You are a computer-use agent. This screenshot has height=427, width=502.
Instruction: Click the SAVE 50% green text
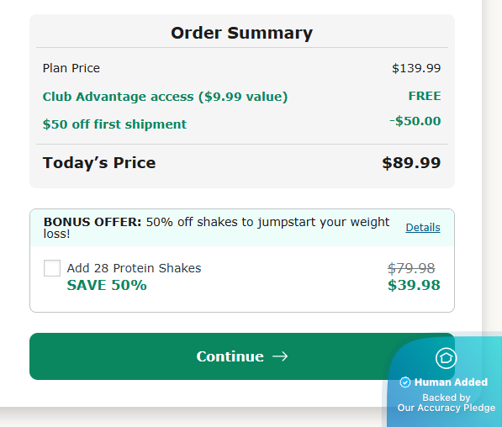[107, 285]
